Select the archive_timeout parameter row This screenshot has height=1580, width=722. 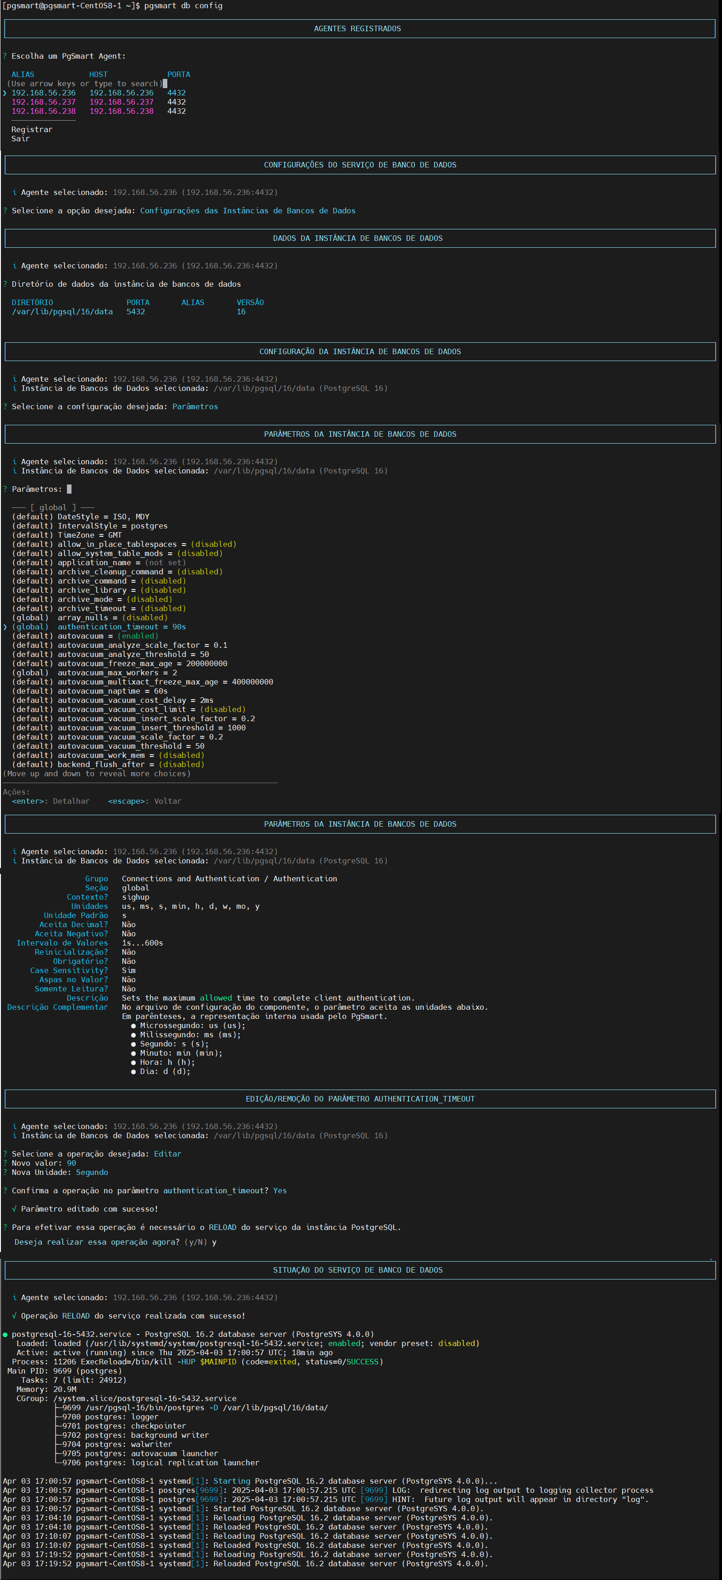pyautogui.click(x=99, y=608)
